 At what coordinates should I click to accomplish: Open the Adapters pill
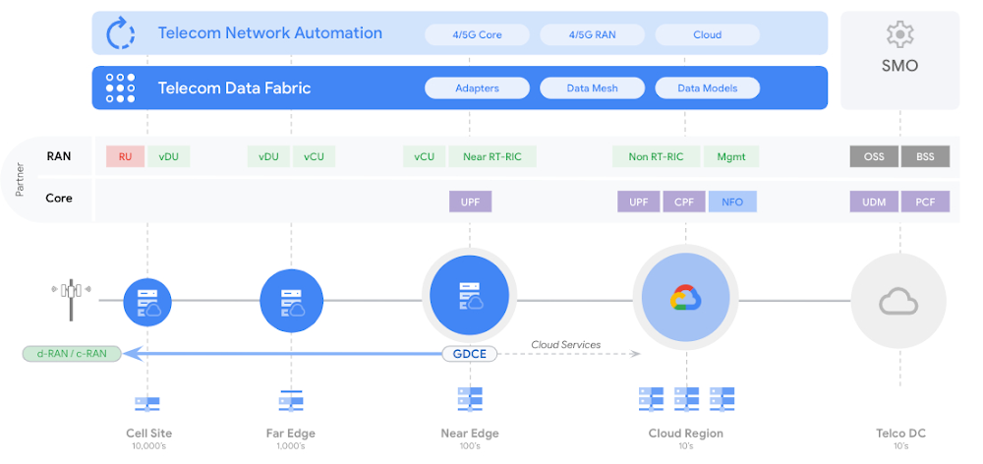coord(477,88)
